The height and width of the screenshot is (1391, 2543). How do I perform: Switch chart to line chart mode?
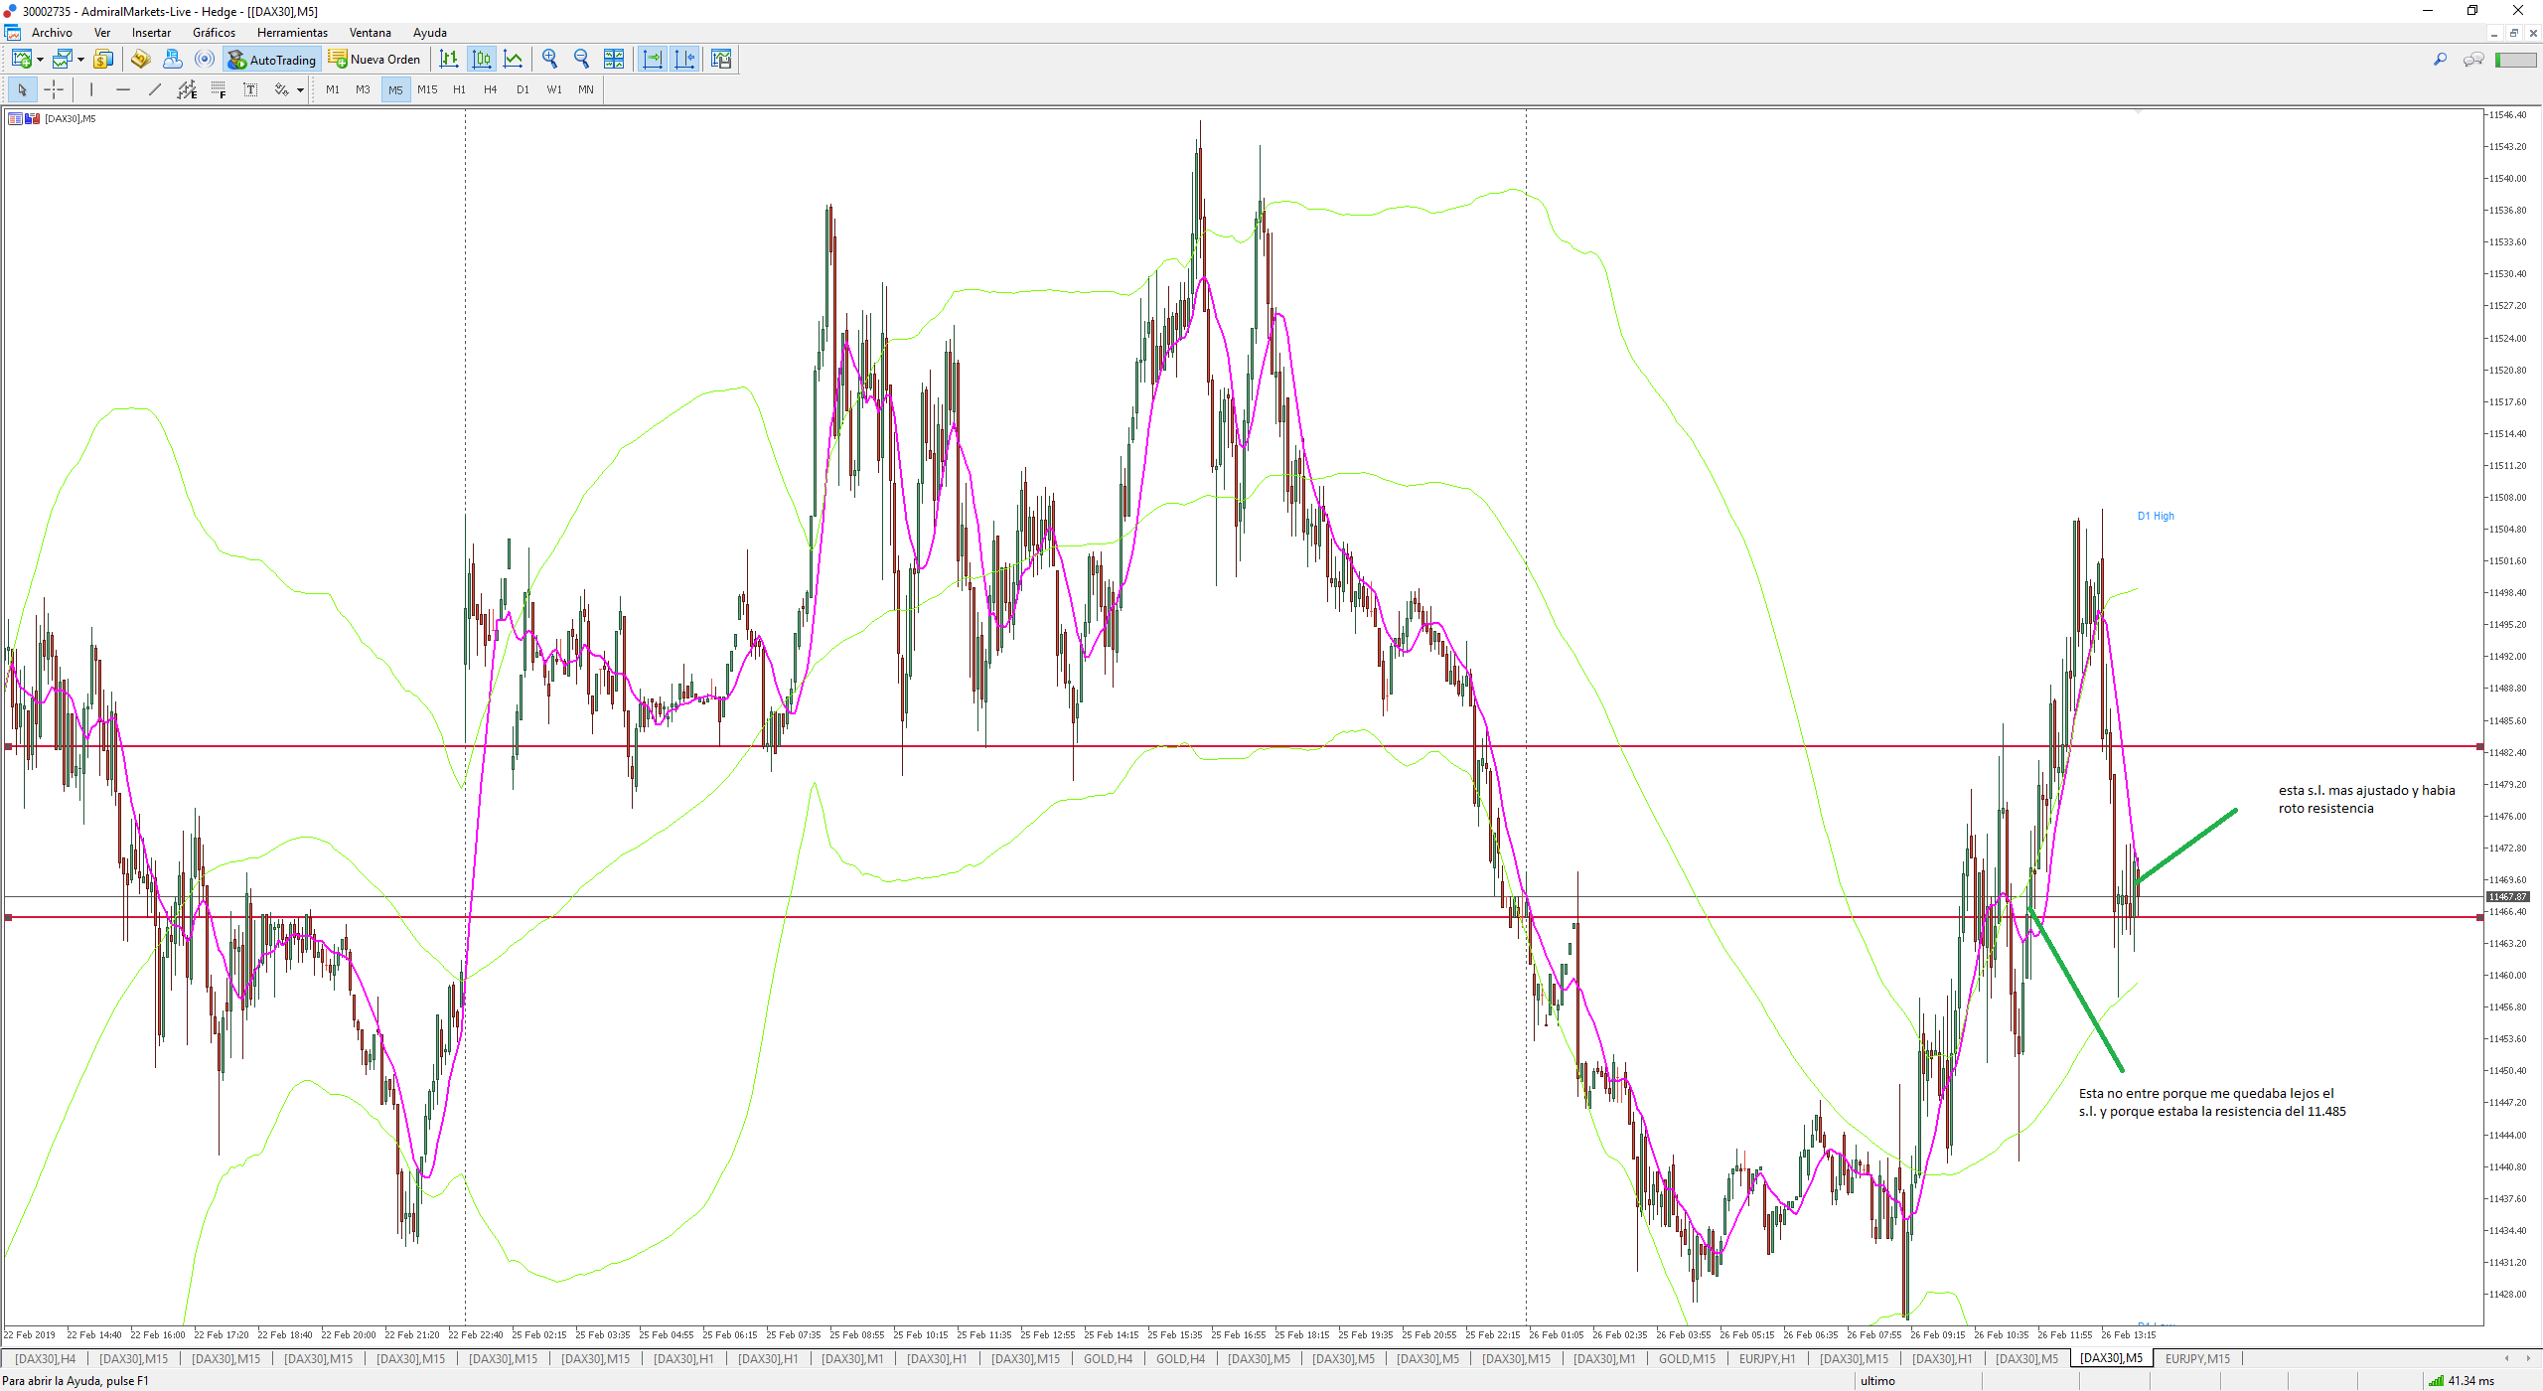(514, 60)
